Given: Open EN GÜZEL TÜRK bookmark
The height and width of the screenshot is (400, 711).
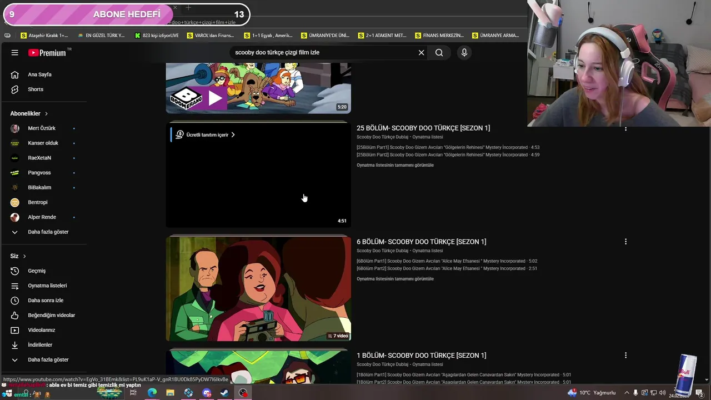Looking at the screenshot, I should coord(101,36).
